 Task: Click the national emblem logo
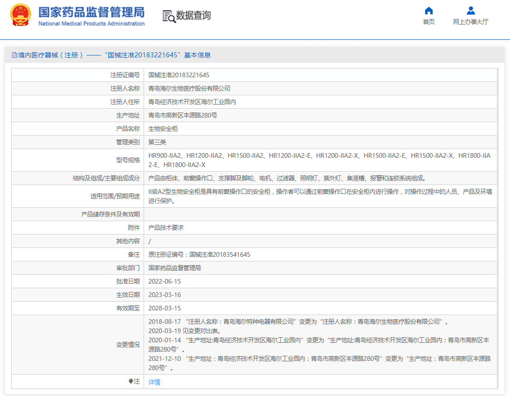coord(21,16)
